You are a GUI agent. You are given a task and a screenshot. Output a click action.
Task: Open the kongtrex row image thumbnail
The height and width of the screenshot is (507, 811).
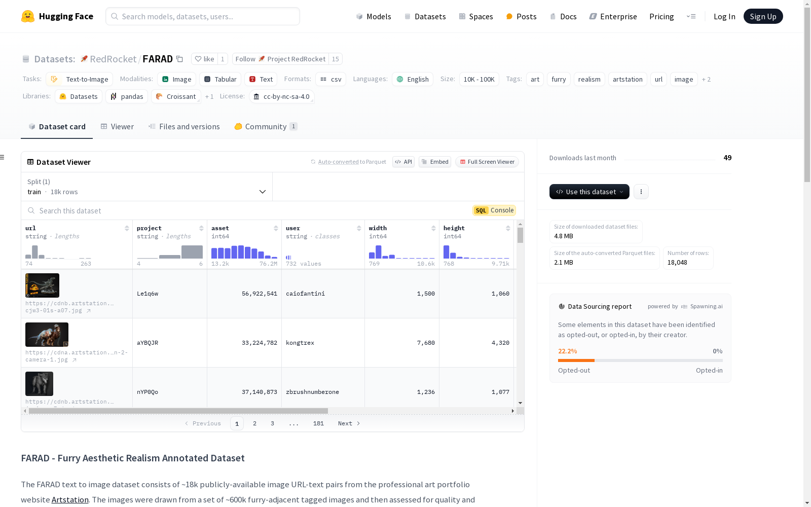47,335
